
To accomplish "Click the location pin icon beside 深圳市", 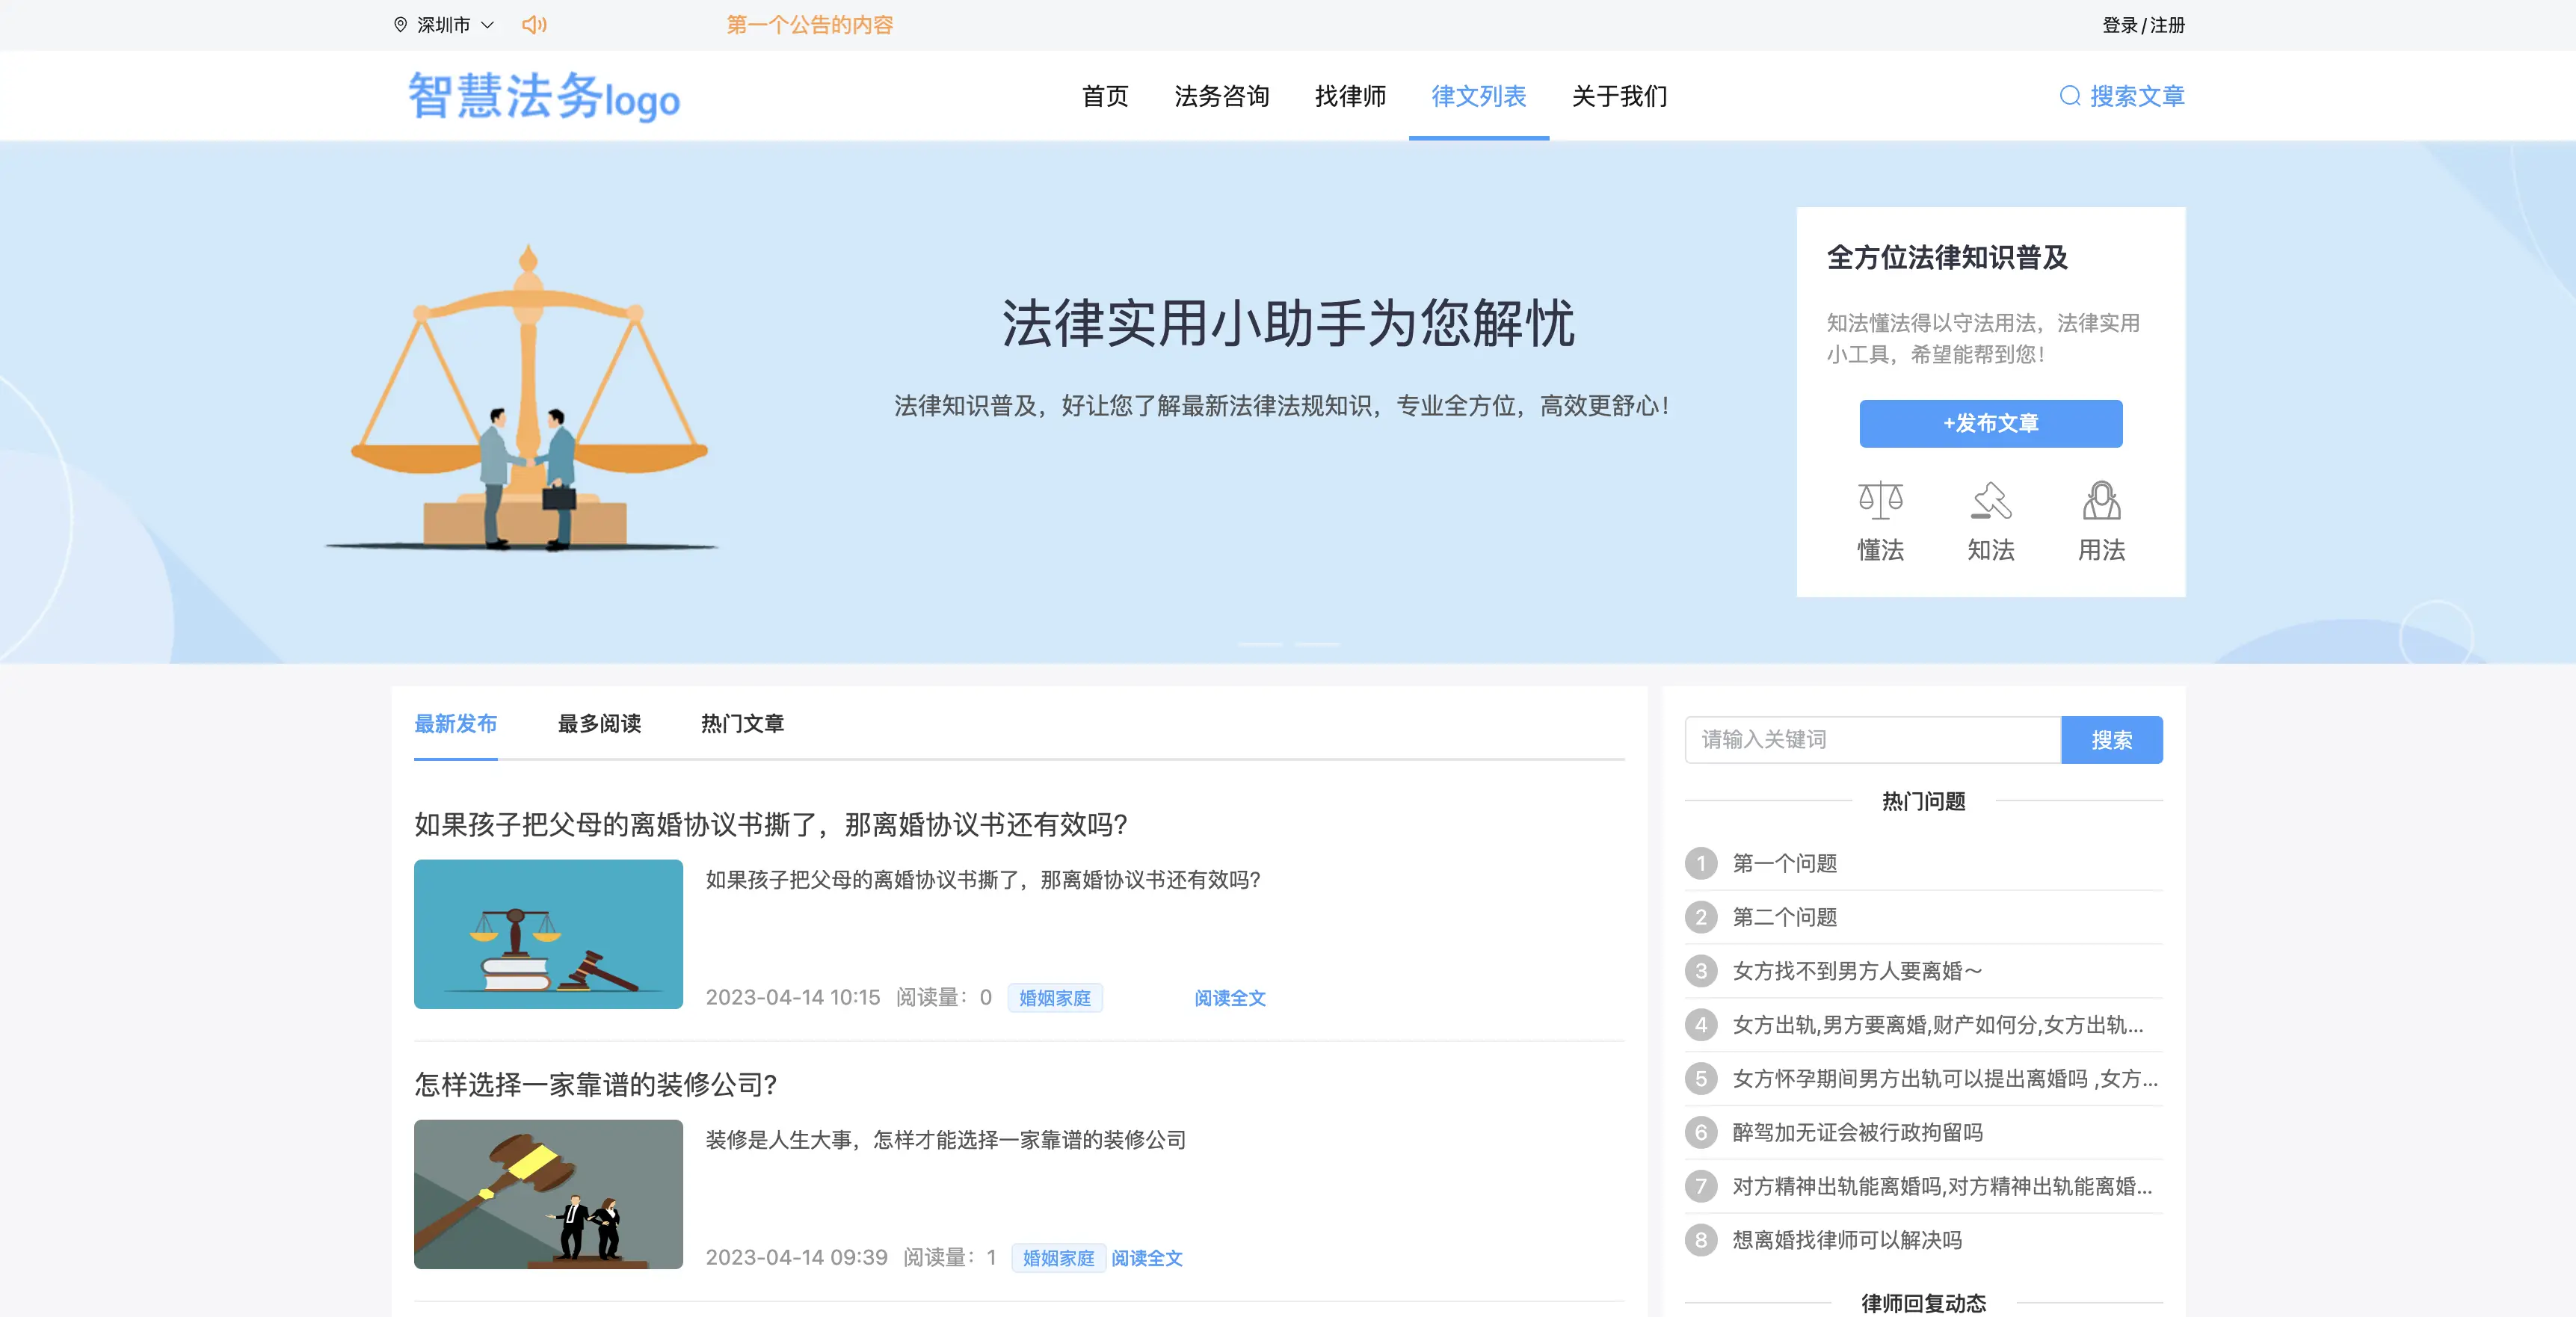I will pos(400,25).
